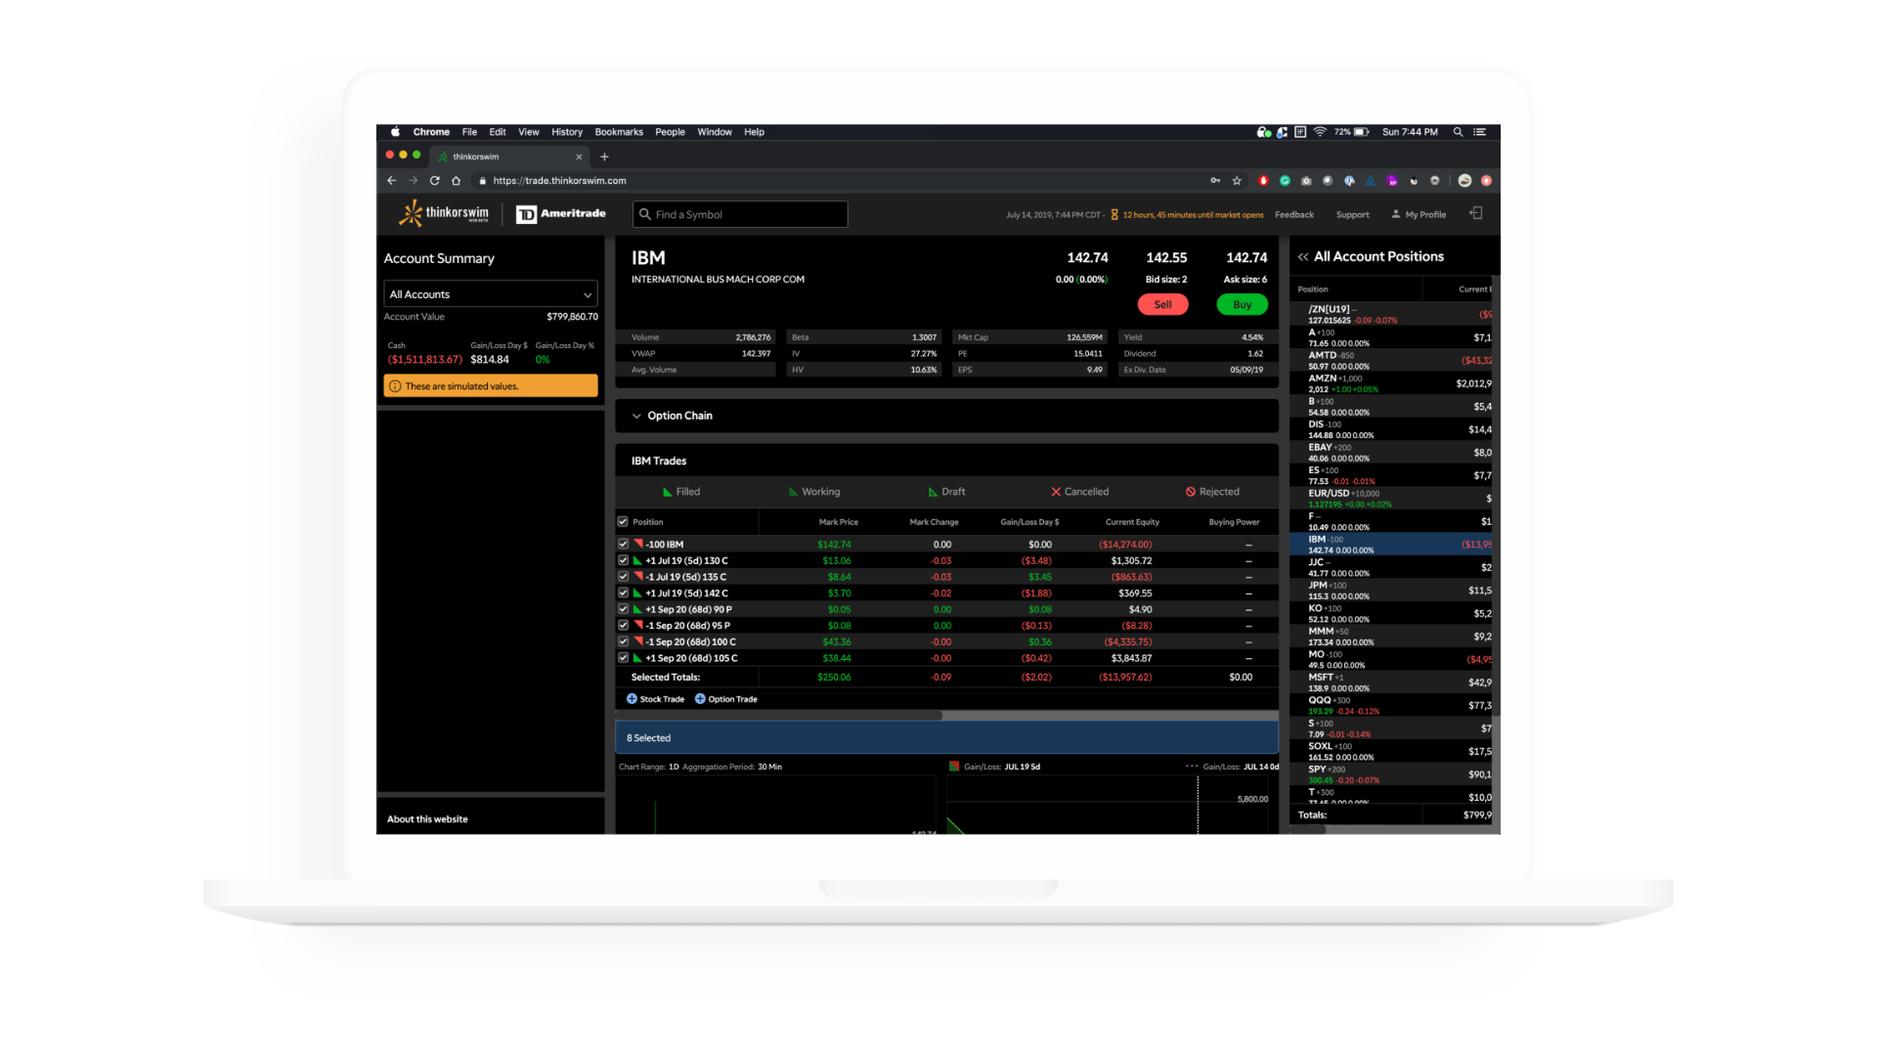Click the macOS Spotlight search icon

[1458, 132]
